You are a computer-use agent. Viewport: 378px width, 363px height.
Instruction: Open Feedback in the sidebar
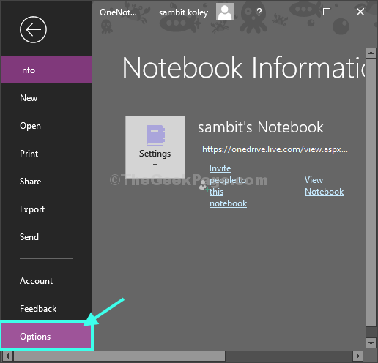click(x=46, y=309)
